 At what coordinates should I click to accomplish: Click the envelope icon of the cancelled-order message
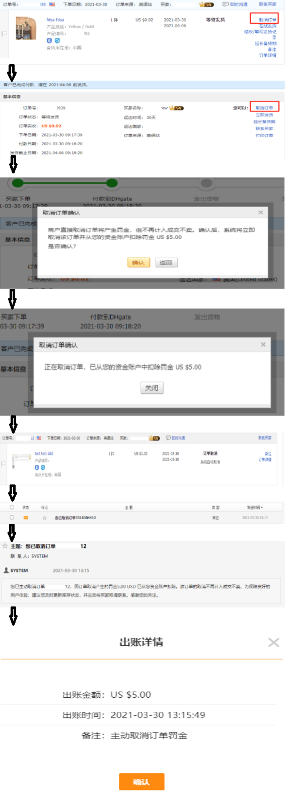pyautogui.click(x=26, y=518)
